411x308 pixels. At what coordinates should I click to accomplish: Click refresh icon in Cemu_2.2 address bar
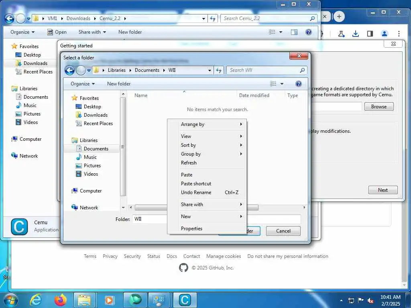click(x=213, y=18)
